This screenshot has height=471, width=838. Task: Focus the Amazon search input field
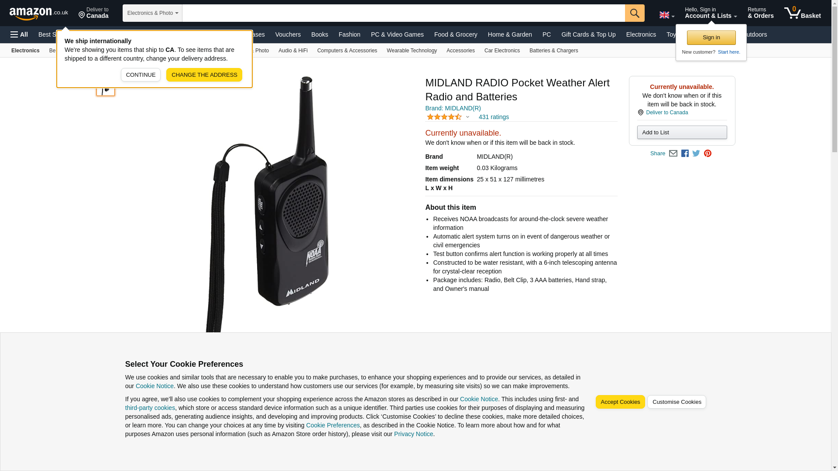pyautogui.click(x=403, y=13)
